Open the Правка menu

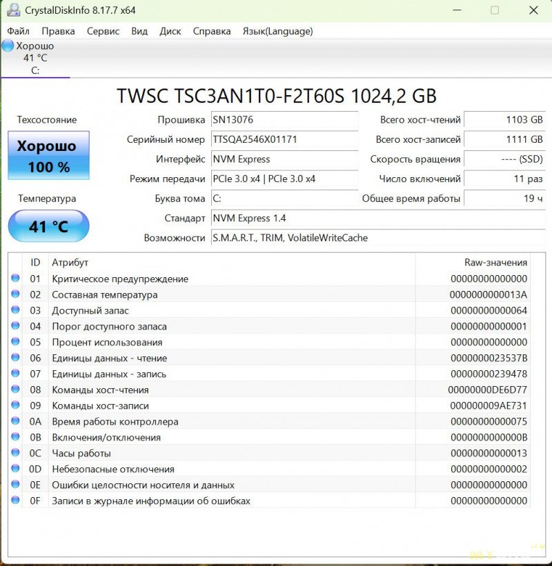point(58,32)
